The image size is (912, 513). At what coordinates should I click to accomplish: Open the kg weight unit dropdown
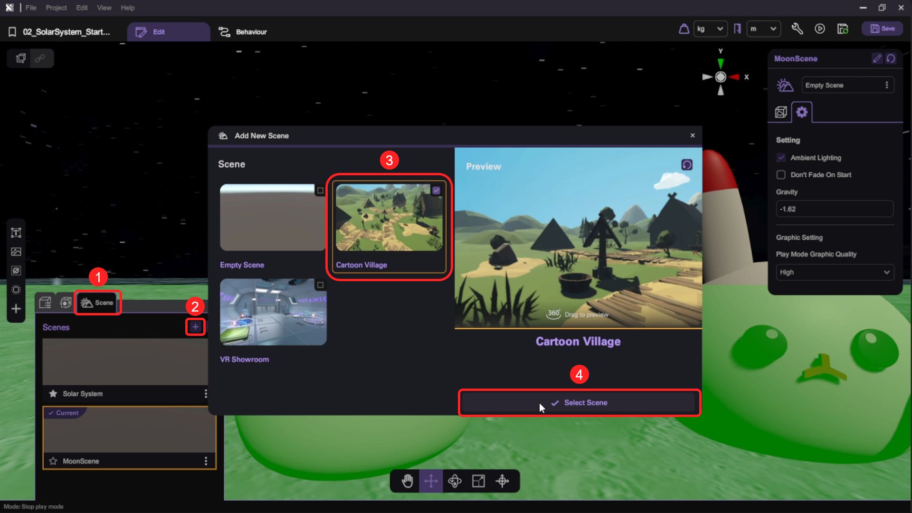tap(710, 29)
